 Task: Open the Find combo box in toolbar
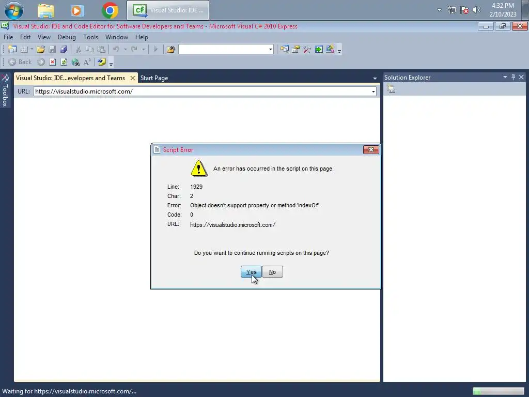click(226, 49)
